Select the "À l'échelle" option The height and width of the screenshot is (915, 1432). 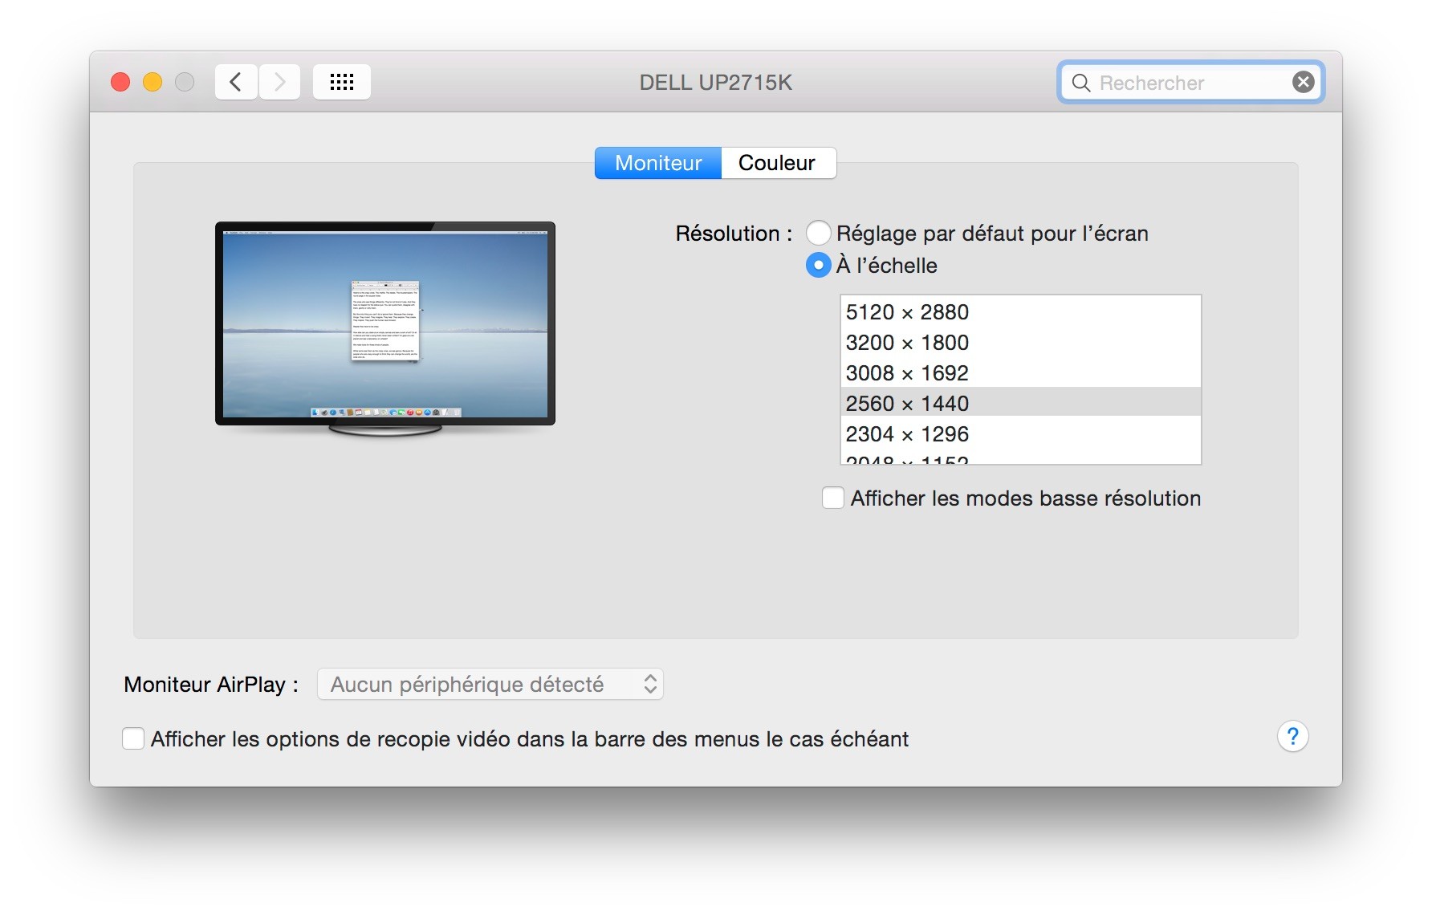(x=817, y=265)
